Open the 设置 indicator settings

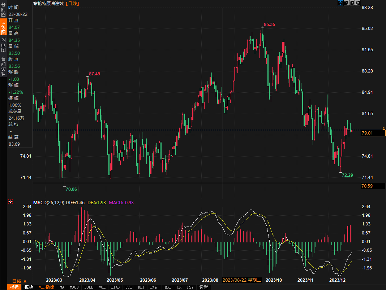click(204, 287)
